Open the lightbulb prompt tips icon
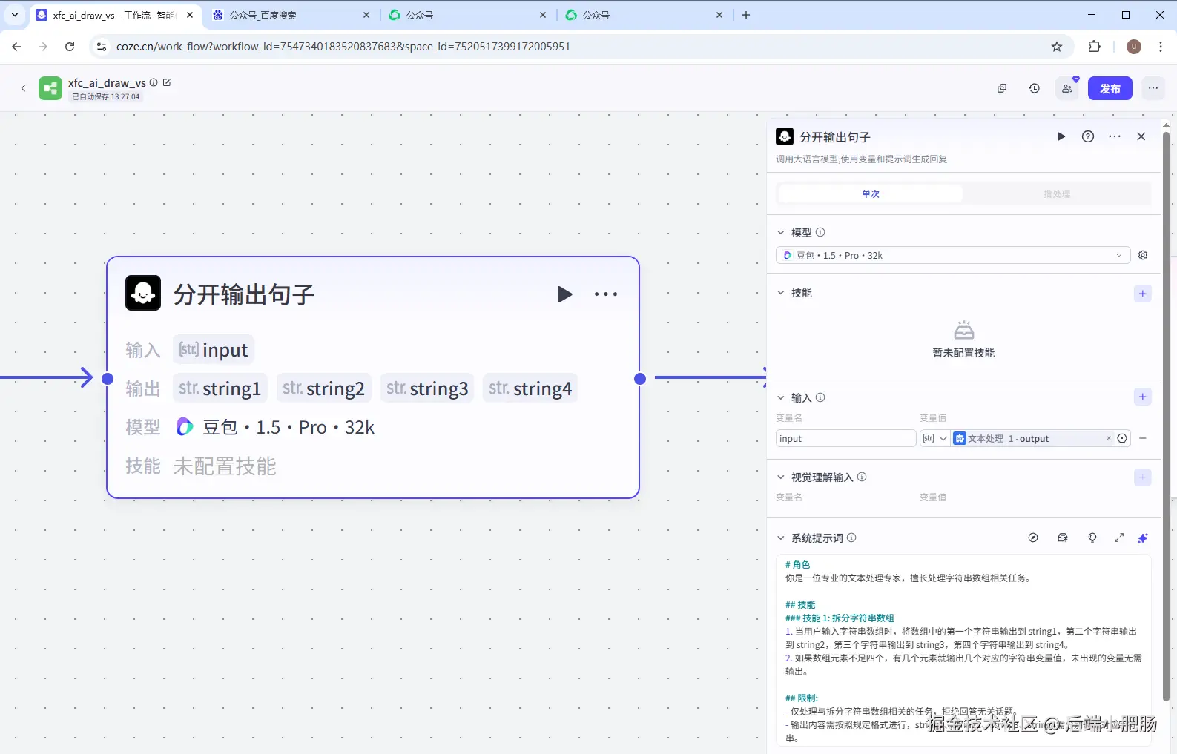The image size is (1177, 754). point(1092,538)
